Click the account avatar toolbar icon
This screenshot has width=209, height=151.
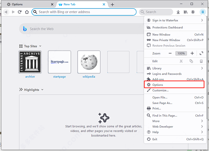[193, 12]
